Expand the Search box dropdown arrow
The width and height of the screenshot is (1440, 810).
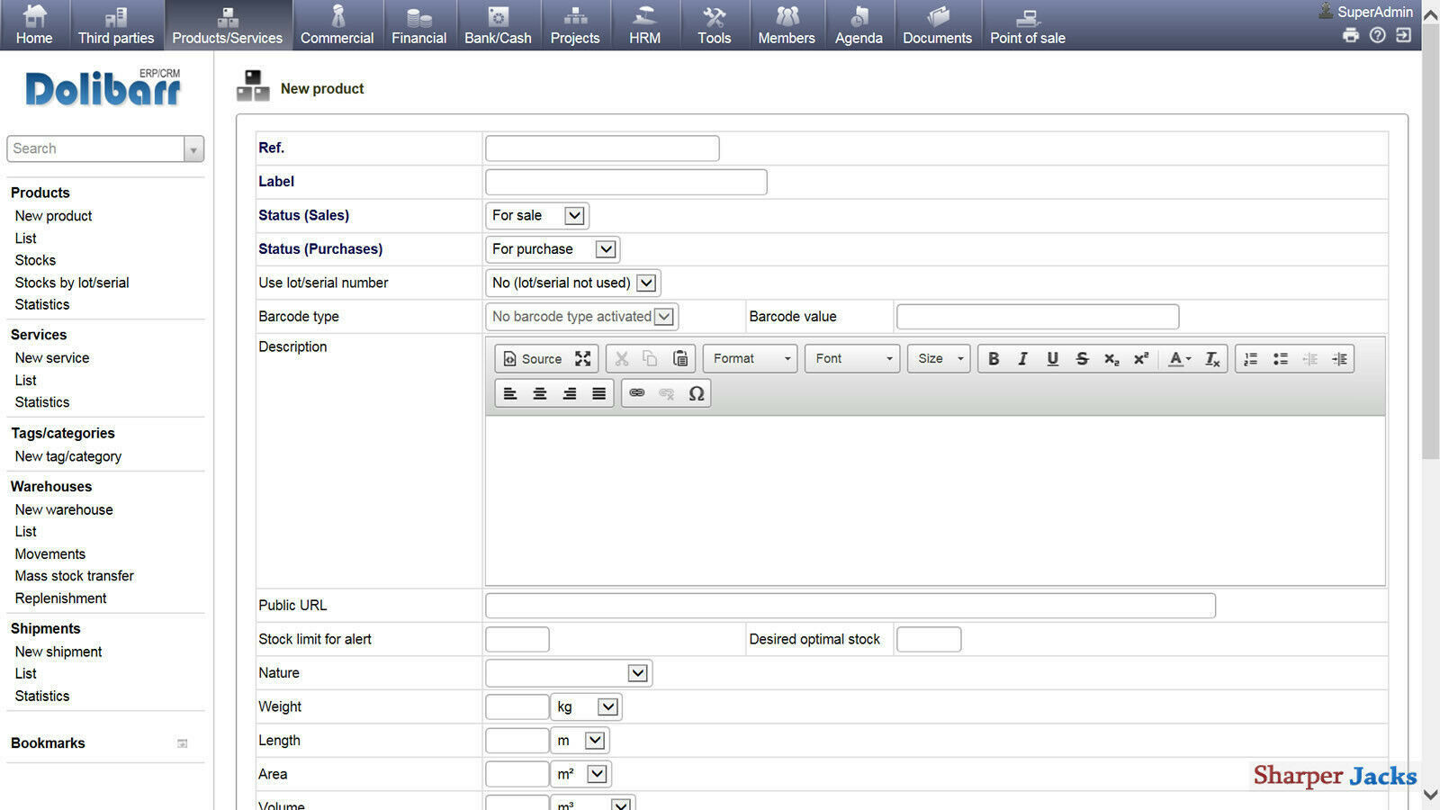click(193, 149)
